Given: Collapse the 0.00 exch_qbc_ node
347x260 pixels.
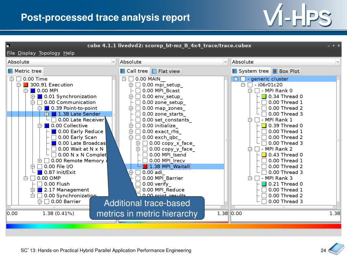Looking at the screenshot, I should (x=131, y=137).
